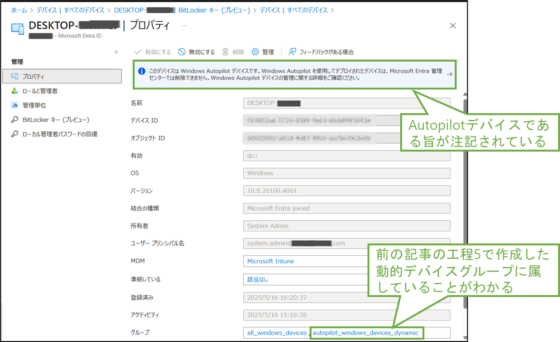Click the 結合の種類 field Microsoft Entra joined
This screenshot has width=560, height=342.
pyautogui.click(x=347, y=208)
